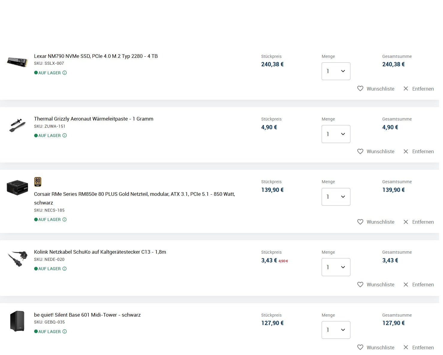Open the be quiet! Silent Base 601 link
This screenshot has height=355, width=443.
point(87,315)
